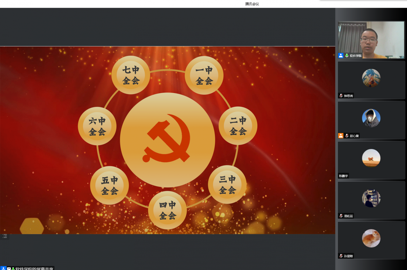Click the 二中全会 circle on the slide
The height and width of the screenshot is (270, 407).
tap(238, 126)
